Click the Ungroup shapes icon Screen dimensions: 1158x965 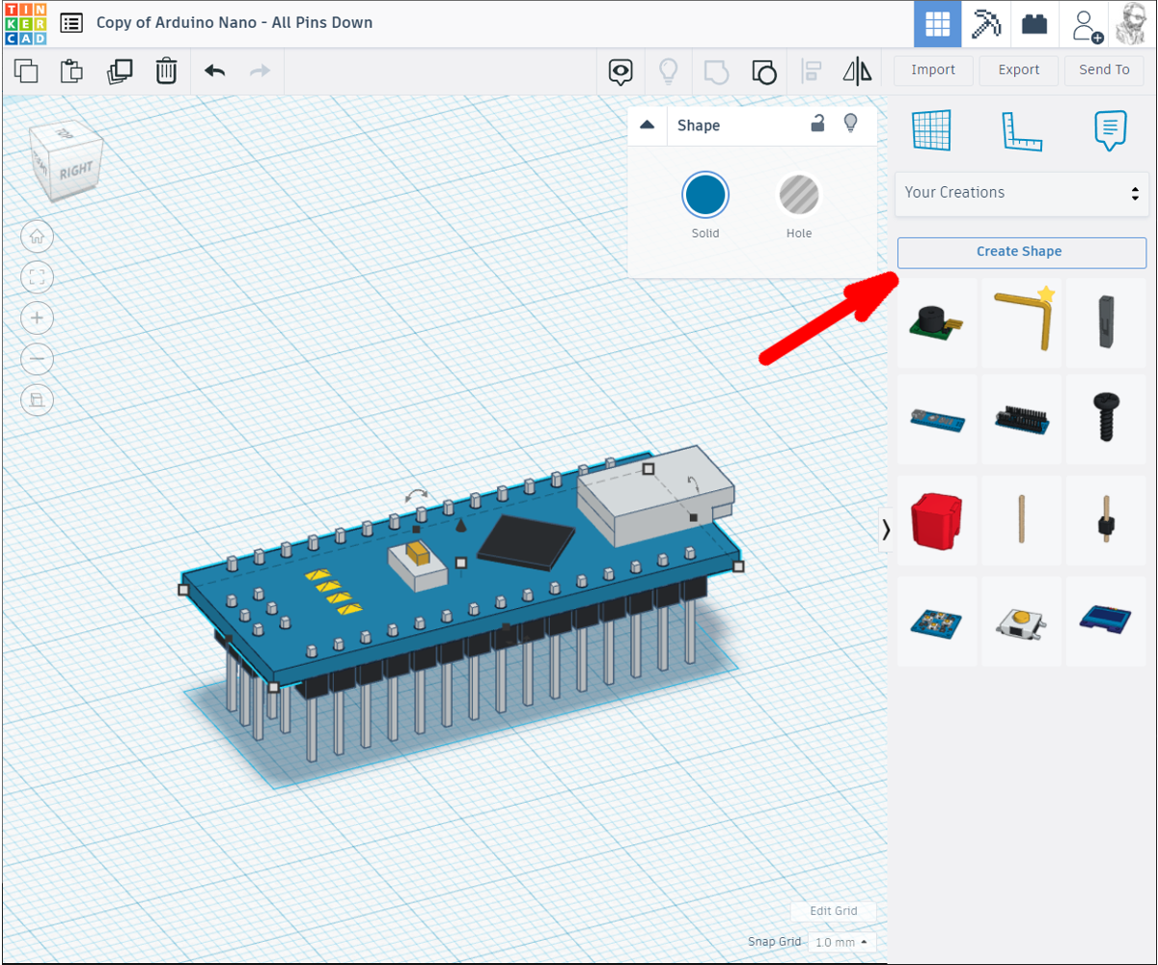point(763,71)
